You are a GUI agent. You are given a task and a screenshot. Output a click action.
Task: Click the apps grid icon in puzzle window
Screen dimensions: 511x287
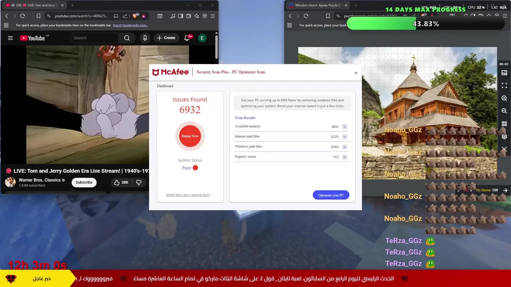click(289, 25)
